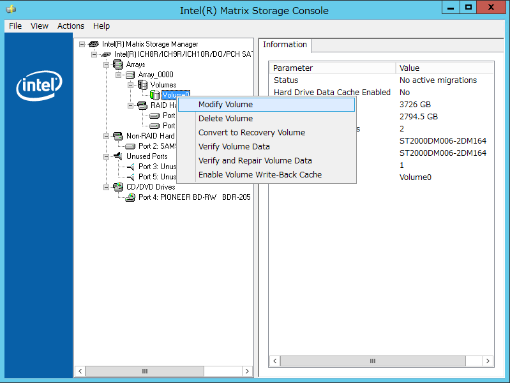
Task: Click the Unused Ports icon
Action: 117,156
